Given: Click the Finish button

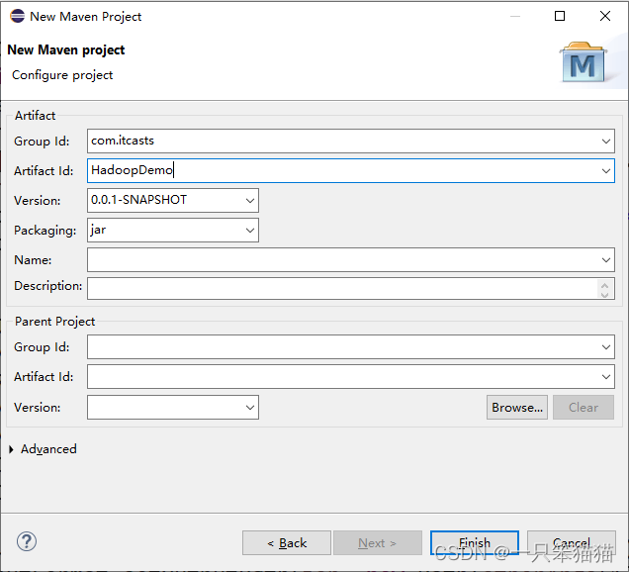Looking at the screenshot, I should coord(474,542).
